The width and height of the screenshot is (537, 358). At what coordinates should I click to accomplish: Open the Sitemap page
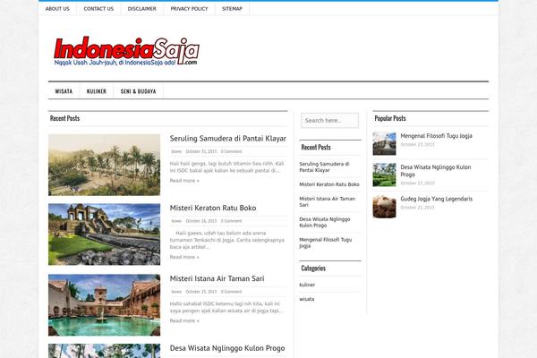232,9
